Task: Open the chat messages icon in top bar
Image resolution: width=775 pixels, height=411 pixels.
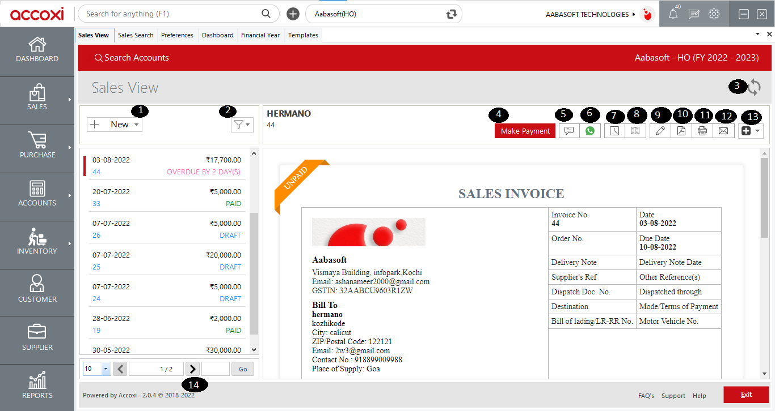Action: [694, 15]
